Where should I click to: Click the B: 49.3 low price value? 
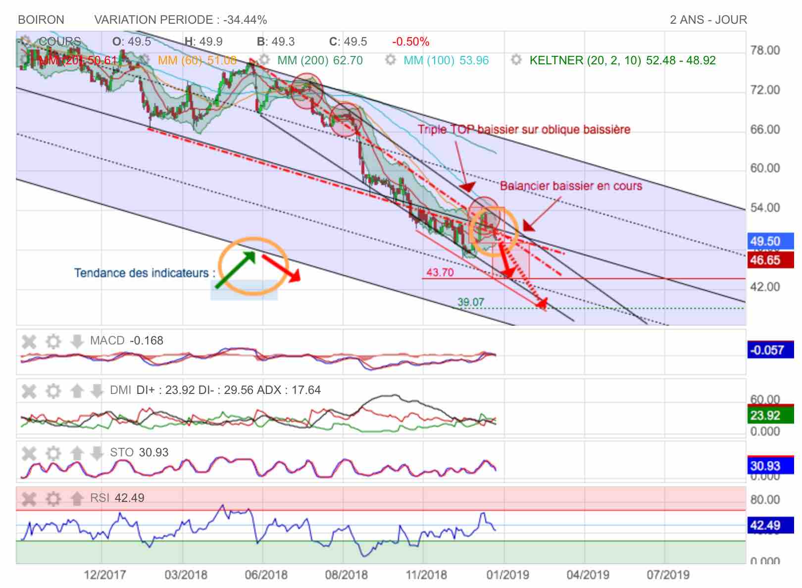coord(276,42)
